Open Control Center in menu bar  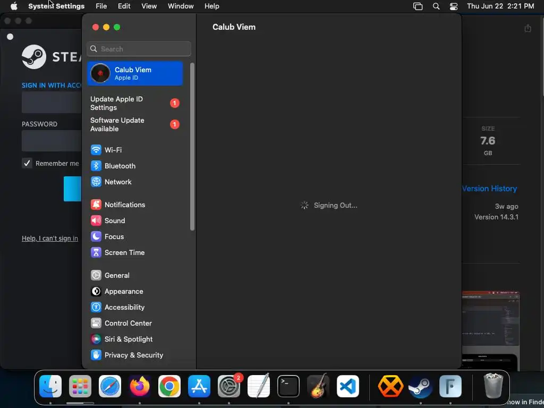[454, 6]
